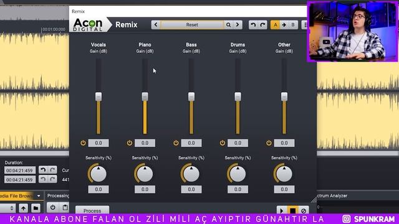Go up one folder arrow
The height and width of the screenshot is (224, 399).
click(23, 208)
